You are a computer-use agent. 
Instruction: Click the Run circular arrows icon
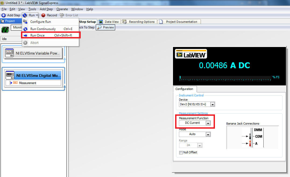coord(25,15)
